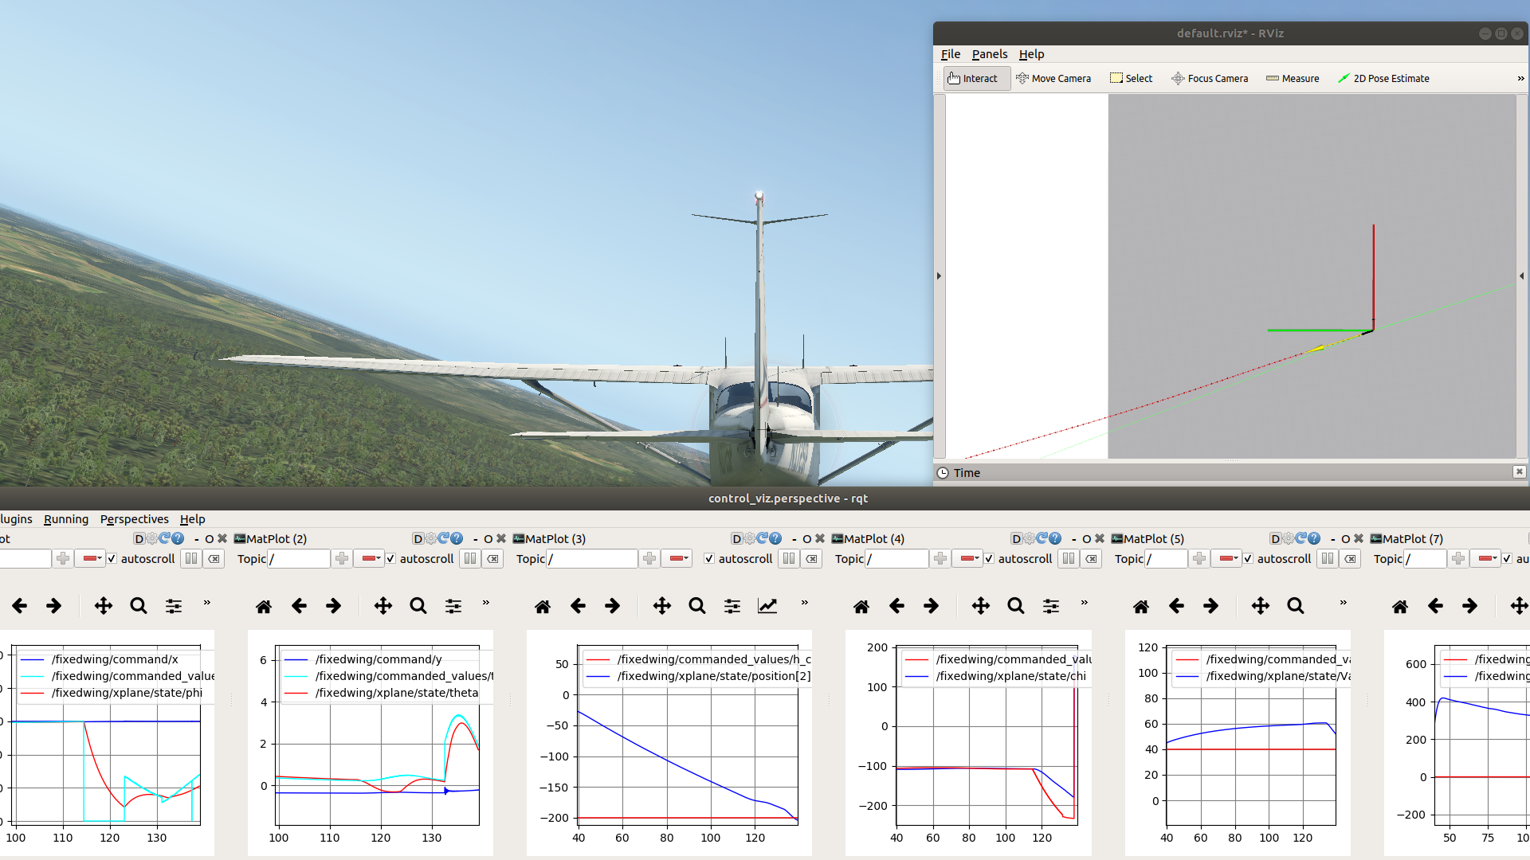The height and width of the screenshot is (860, 1530).
Task: Activate 2D Pose Estimate tool in RViz
Action: [1383, 78]
